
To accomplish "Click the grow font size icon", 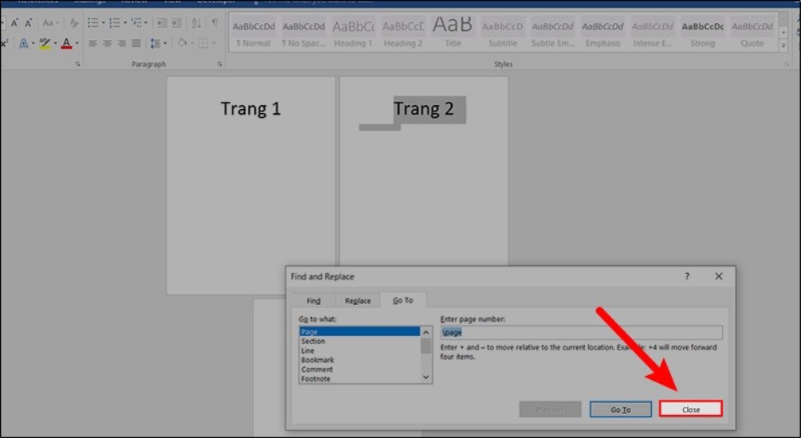I will tap(14, 23).
